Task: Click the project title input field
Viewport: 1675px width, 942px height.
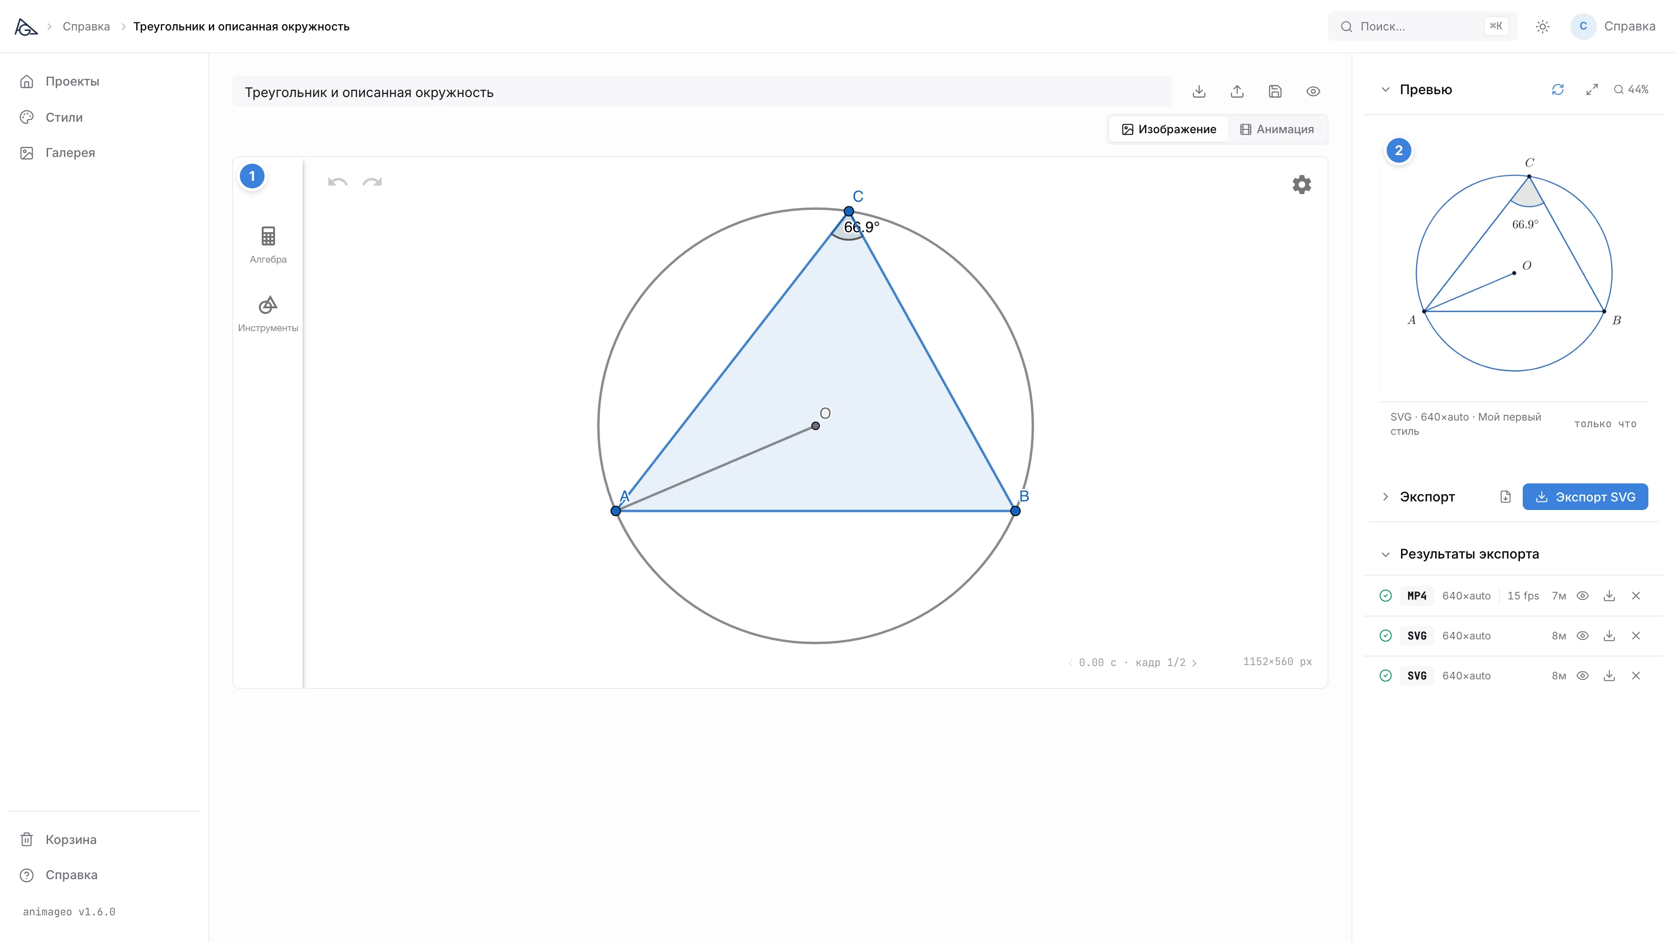Action: coord(702,92)
